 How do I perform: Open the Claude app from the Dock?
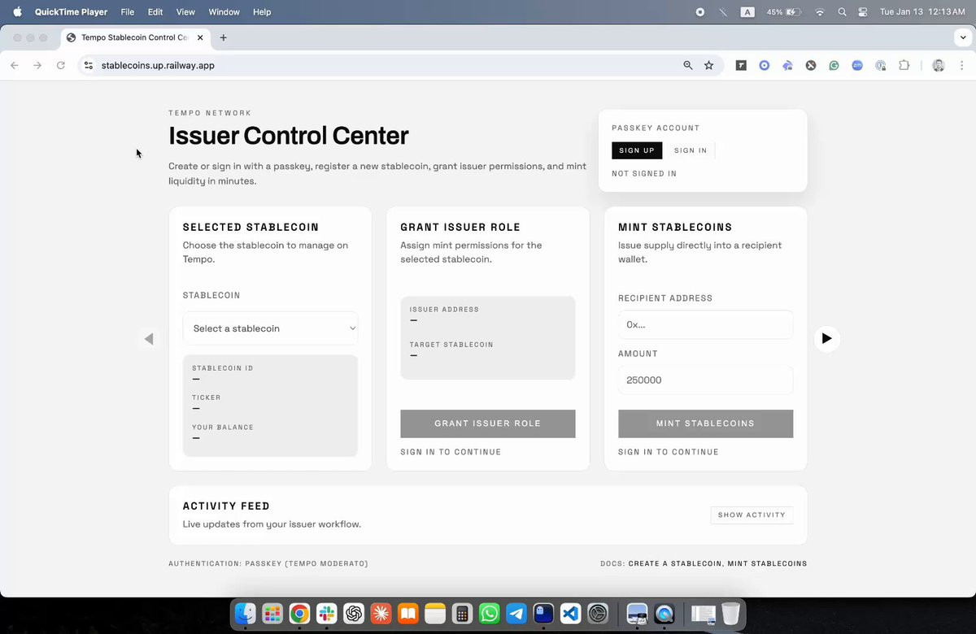(381, 614)
